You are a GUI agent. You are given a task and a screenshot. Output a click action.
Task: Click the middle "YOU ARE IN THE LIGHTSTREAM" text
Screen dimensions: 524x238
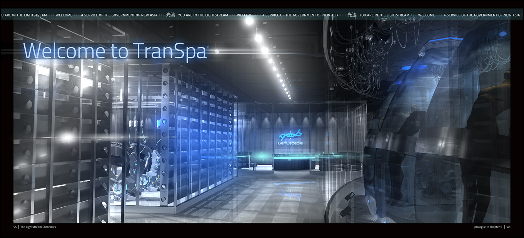[x=203, y=15]
